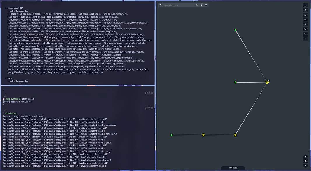Click the back to previous graph icon
This screenshot has height=171, width=311.
(201, 5)
